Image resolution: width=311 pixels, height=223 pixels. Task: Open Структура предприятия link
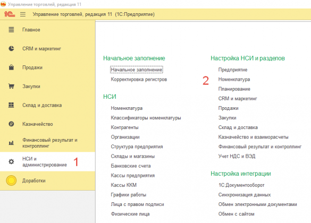click(x=137, y=147)
